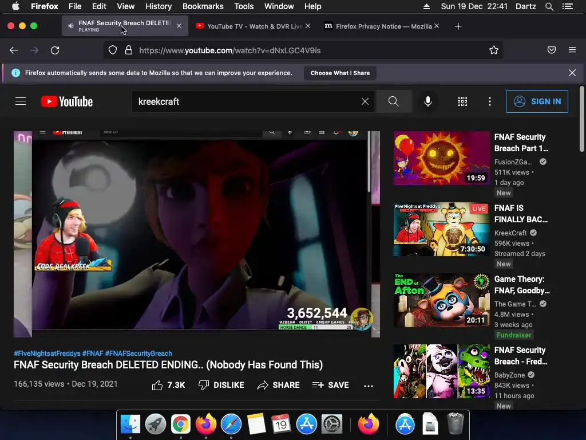Show site security padlock info
The width and height of the screenshot is (586, 440).
[x=129, y=50]
